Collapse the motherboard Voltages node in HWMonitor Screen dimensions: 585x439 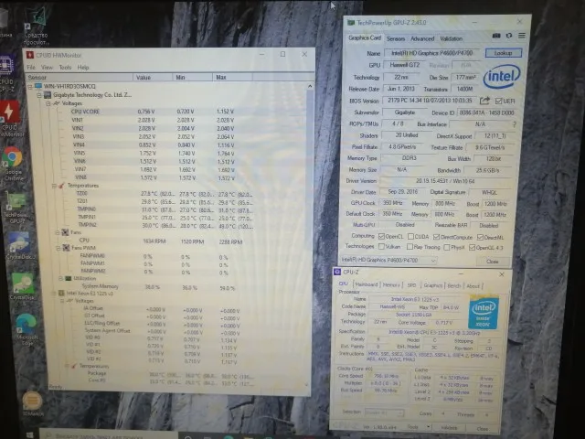coord(48,103)
